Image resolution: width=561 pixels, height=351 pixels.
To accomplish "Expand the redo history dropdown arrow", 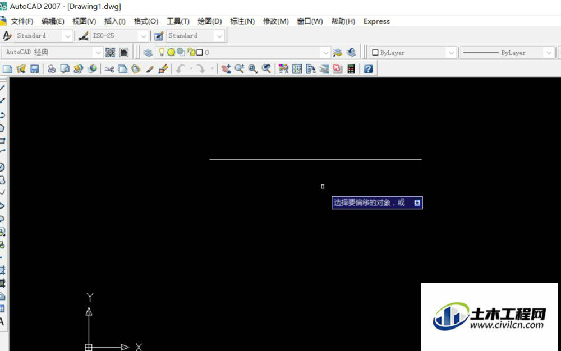I will [x=212, y=68].
